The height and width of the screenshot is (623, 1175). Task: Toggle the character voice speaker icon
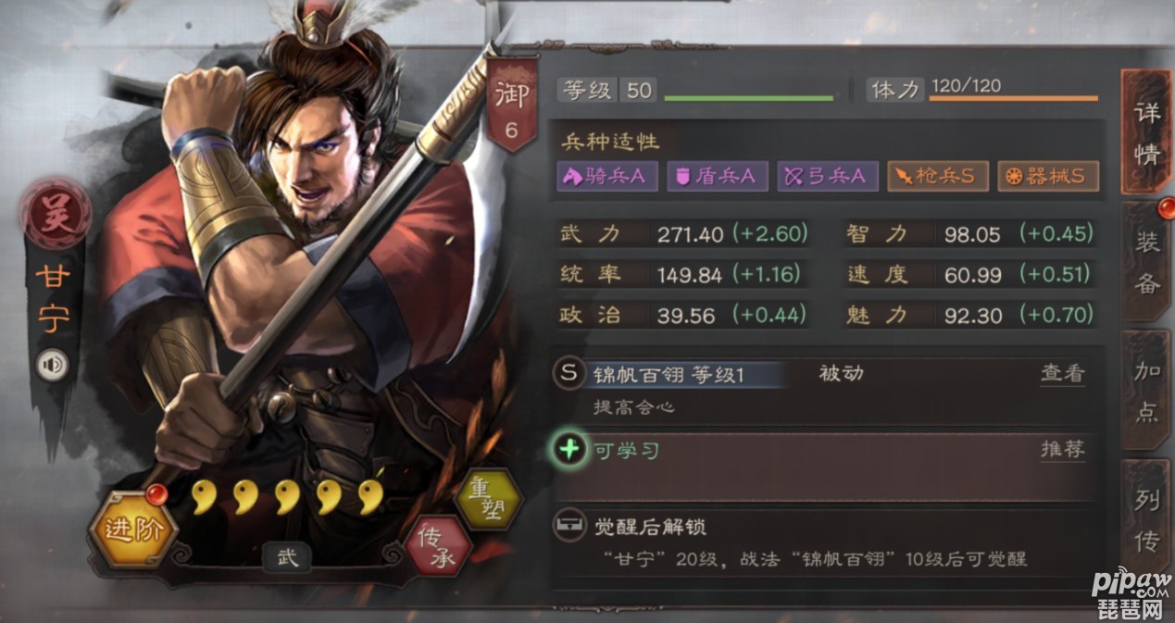[54, 366]
